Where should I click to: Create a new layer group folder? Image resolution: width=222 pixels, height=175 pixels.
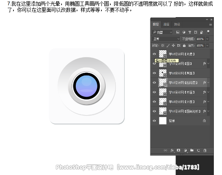click(192, 150)
